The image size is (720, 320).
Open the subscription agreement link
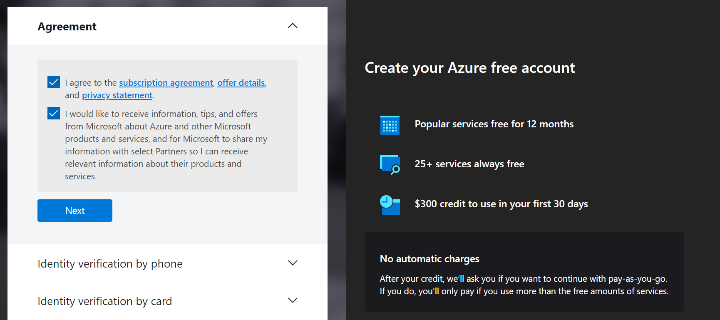[166, 83]
